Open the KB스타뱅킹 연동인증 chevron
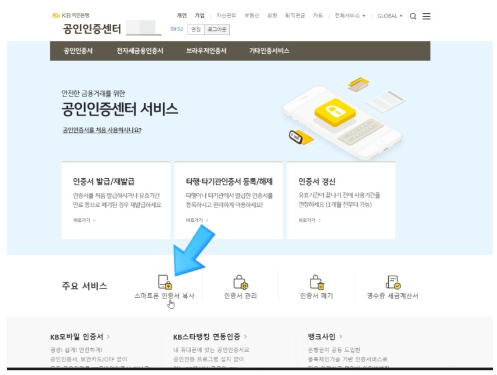The image size is (497, 375). pyautogui.click(x=245, y=336)
